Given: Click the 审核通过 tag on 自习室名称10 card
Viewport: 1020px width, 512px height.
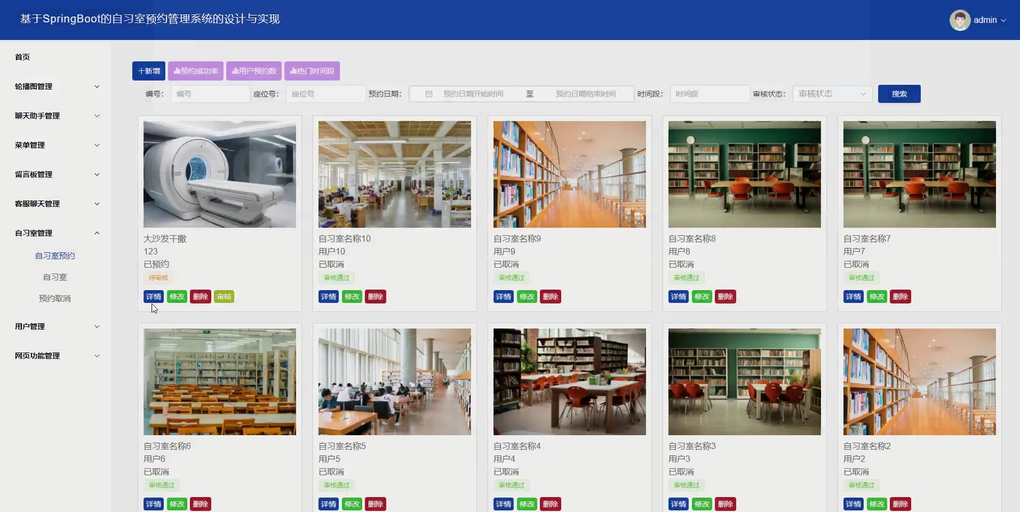Looking at the screenshot, I should 337,278.
